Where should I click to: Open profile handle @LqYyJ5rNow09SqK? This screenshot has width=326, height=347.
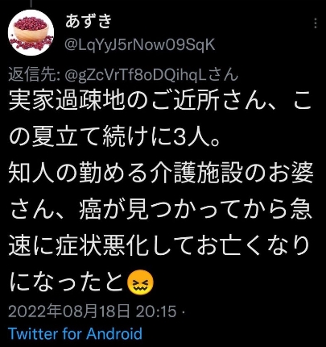click(x=140, y=44)
